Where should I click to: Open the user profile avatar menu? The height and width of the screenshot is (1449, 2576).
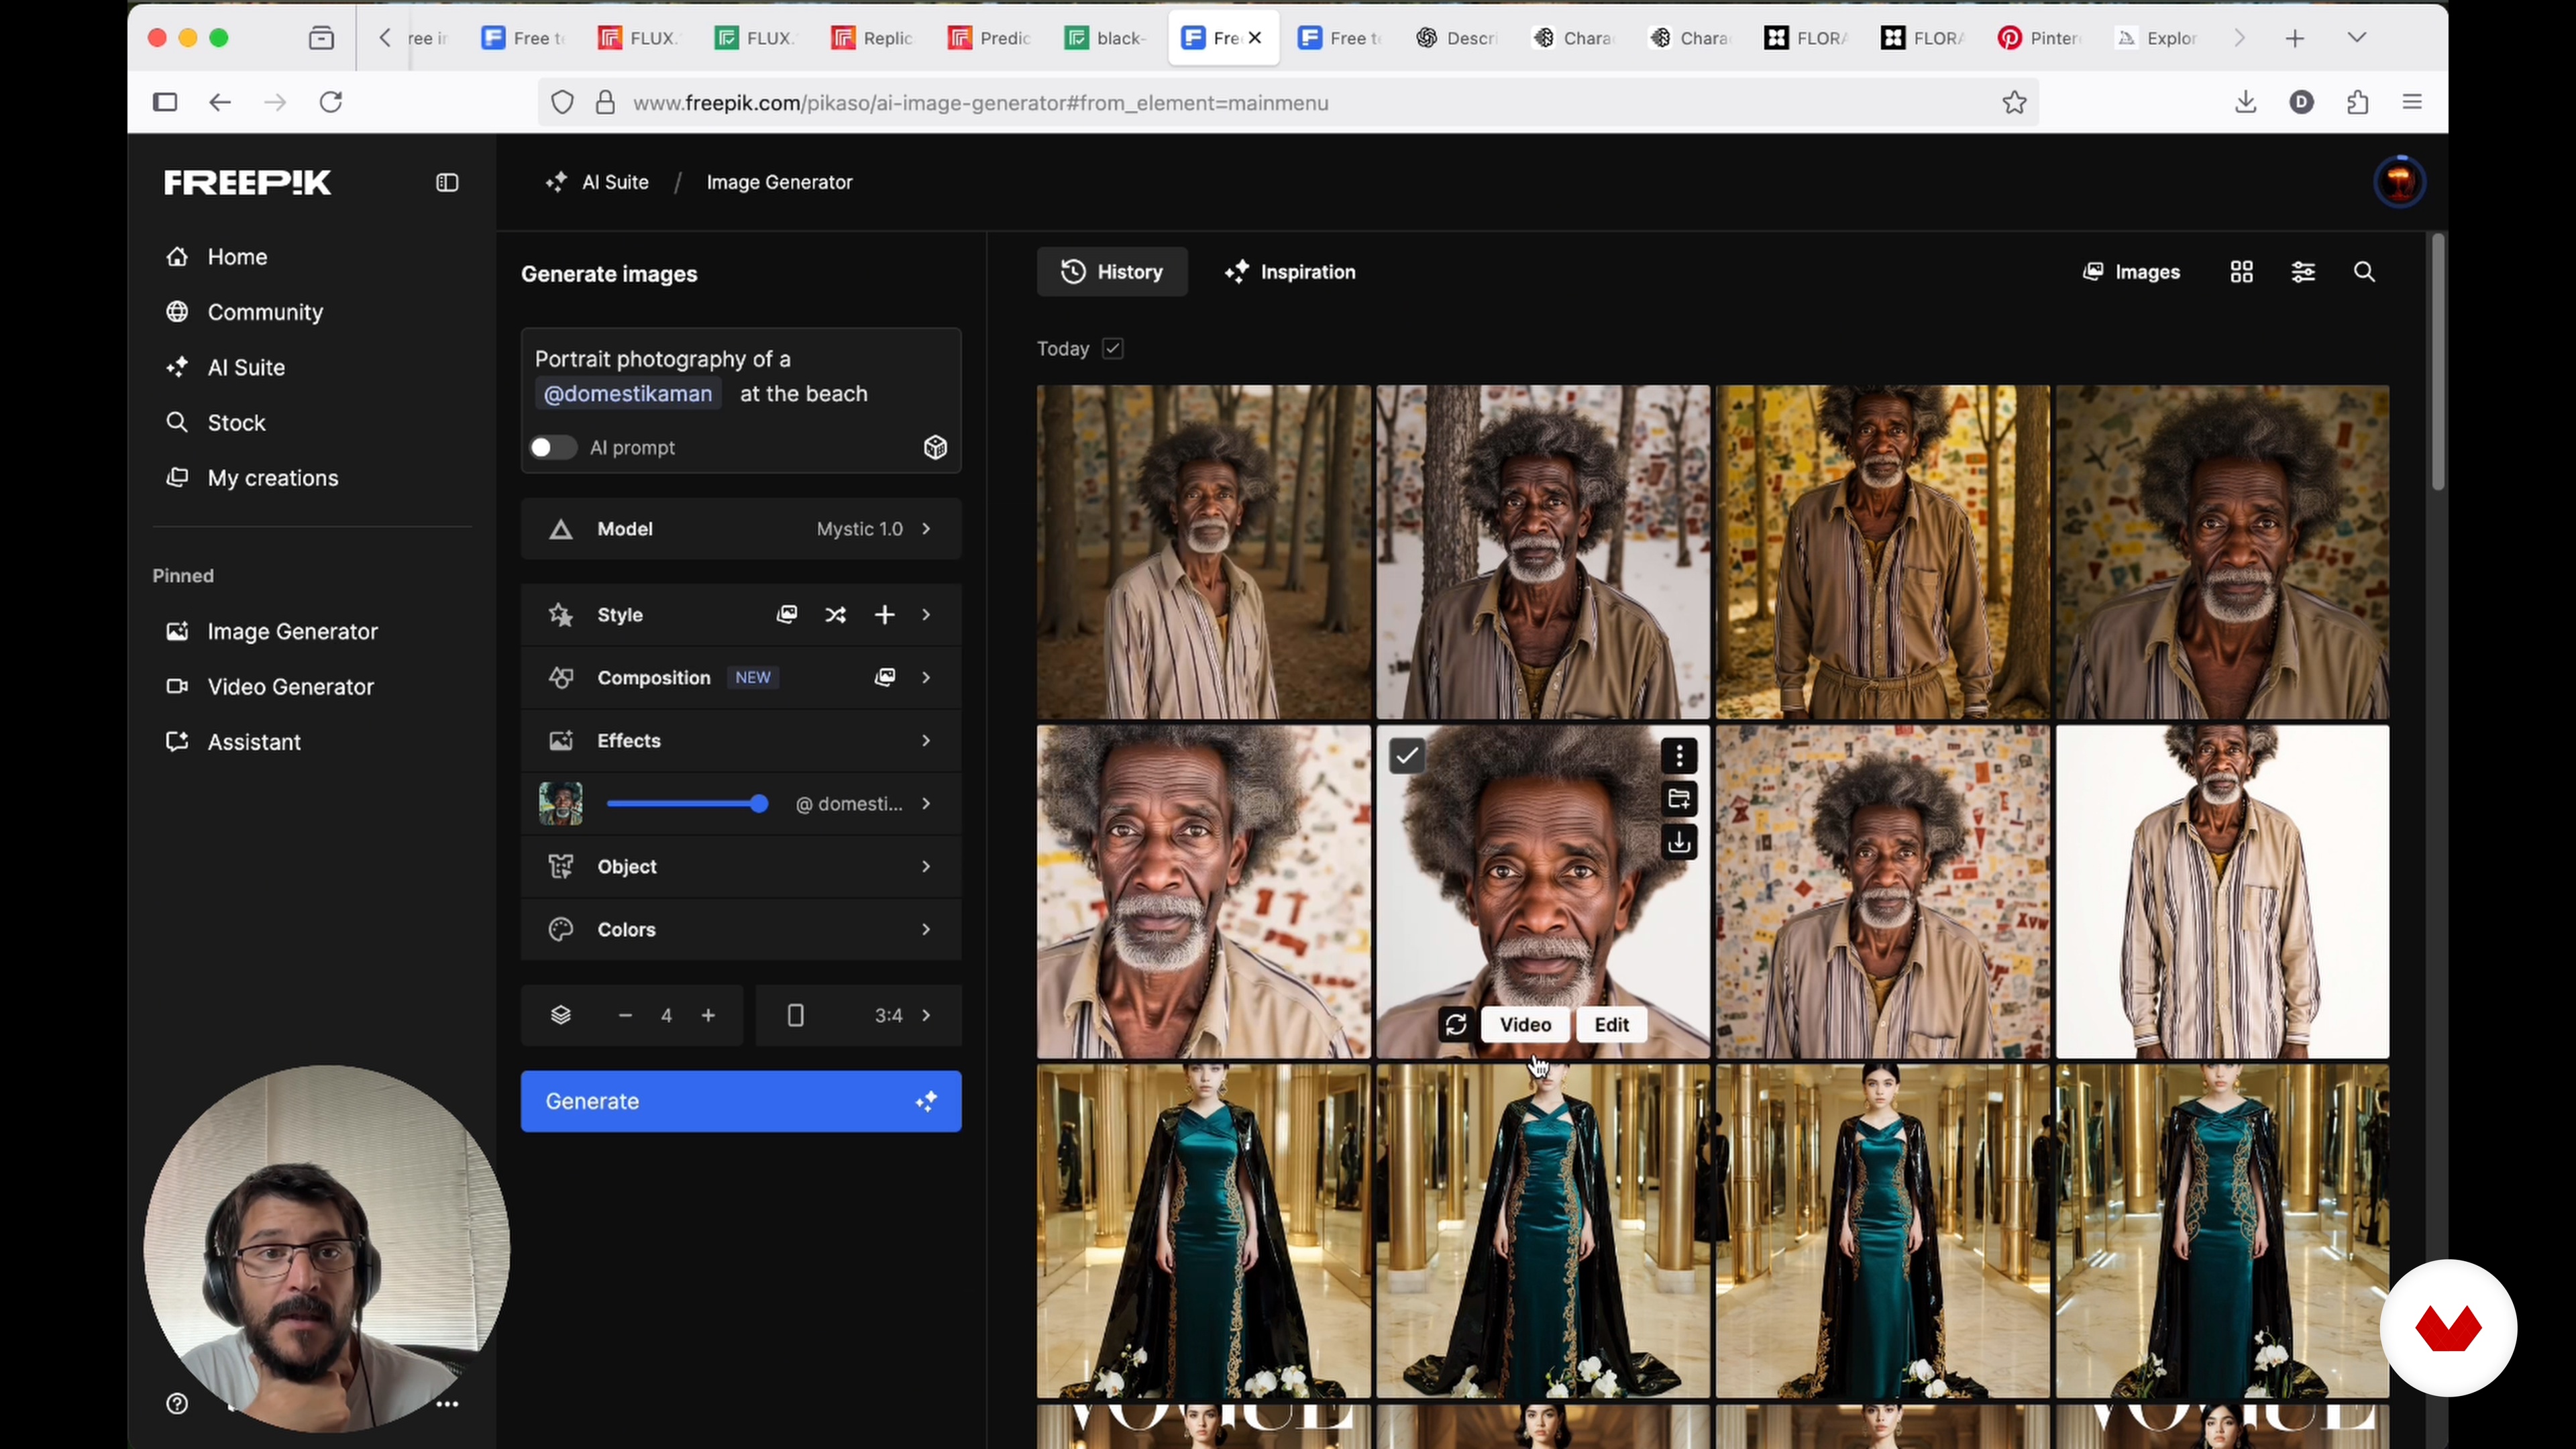[2399, 182]
